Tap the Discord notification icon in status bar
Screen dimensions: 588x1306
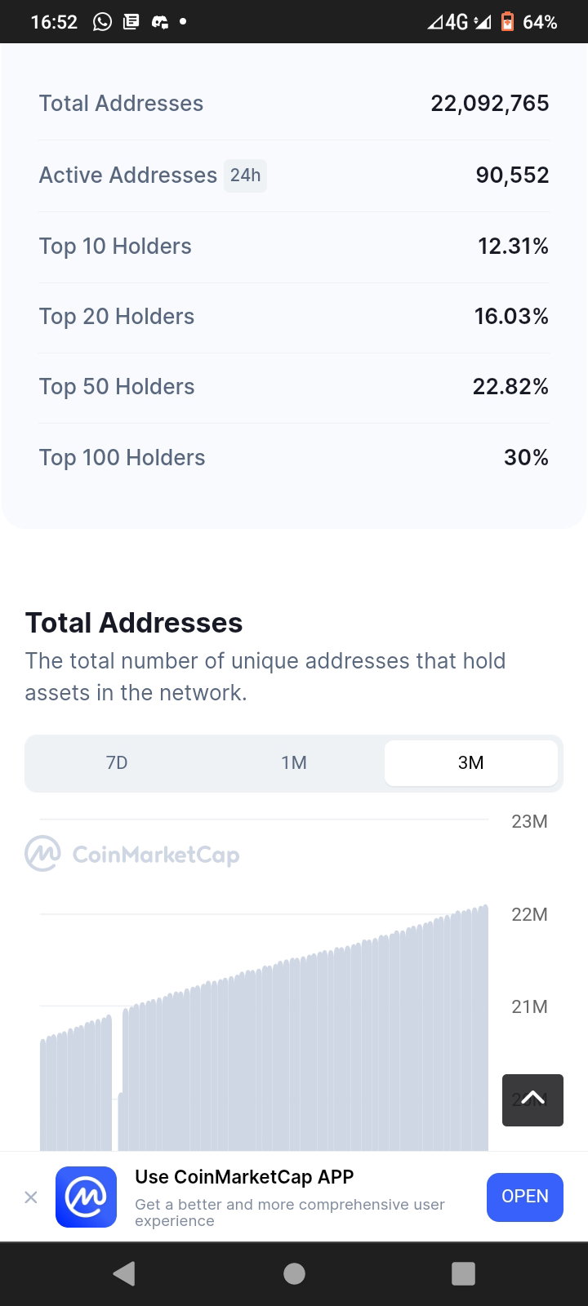(160, 22)
